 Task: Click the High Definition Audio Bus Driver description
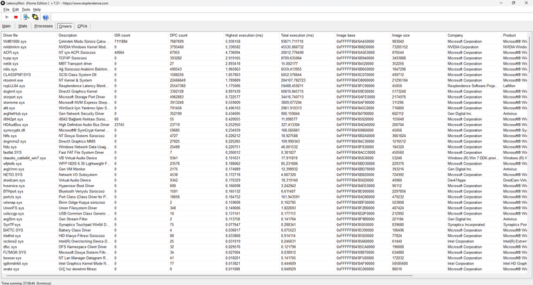click(x=84, y=125)
